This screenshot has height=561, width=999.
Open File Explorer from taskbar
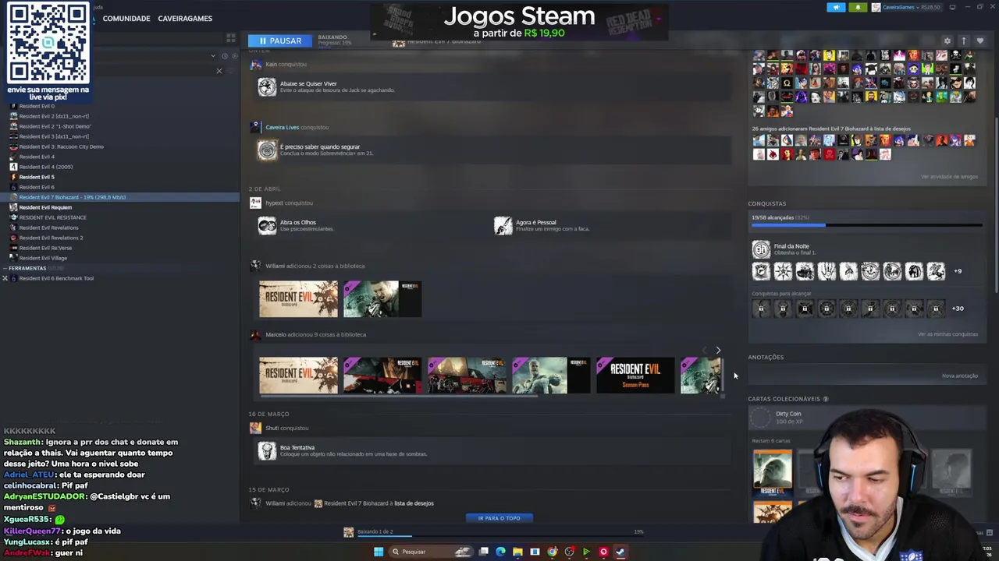point(517,552)
